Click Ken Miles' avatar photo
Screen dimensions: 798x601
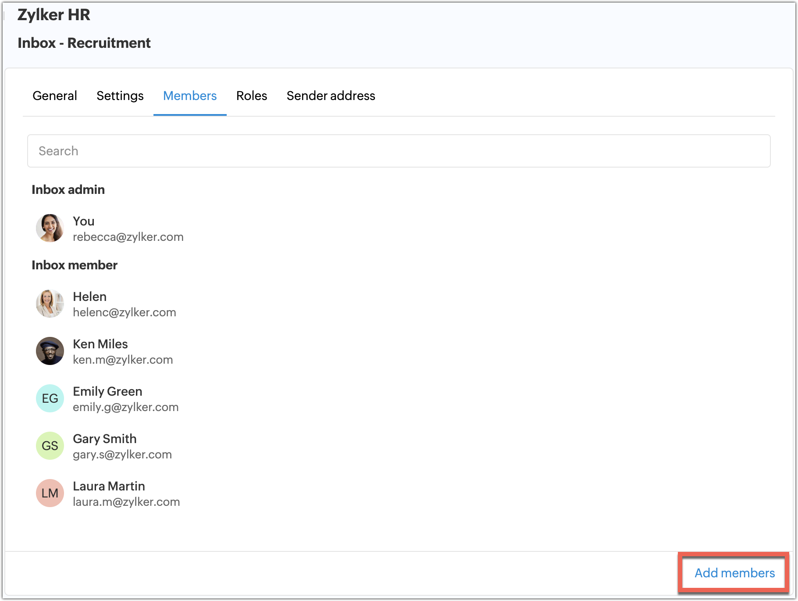[50, 351]
